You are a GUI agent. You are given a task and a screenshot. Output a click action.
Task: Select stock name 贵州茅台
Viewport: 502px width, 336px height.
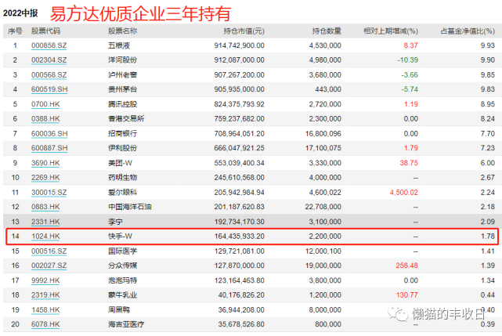tap(121, 89)
